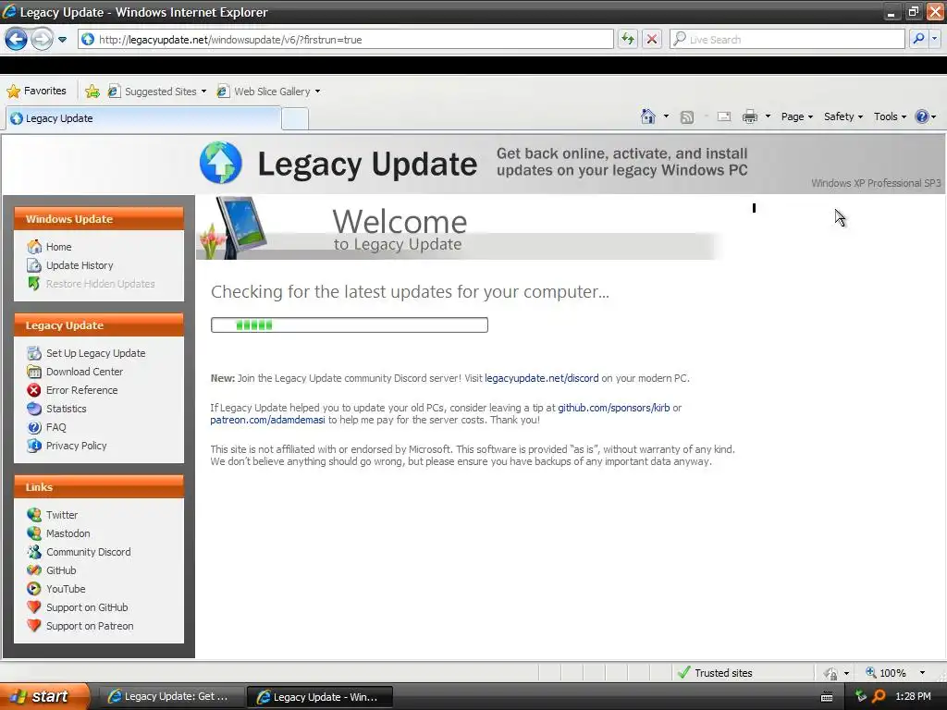This screenshot has height=710, width=947.
Task: Open Support on Patreon link
Action: pos(90,626)
